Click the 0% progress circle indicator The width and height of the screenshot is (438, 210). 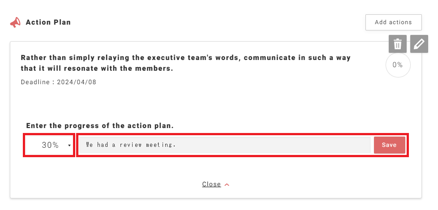(398, 65)
